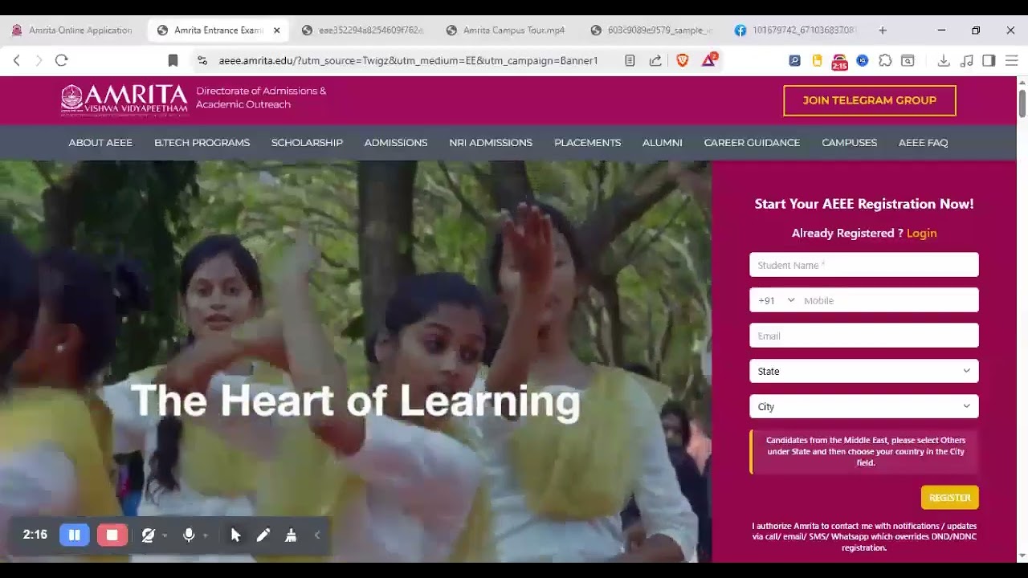Viewport: 1028px width, 578px height.
Task: Open B.TECH PROGRAMS menu
Action: click(x=202, y=142)
